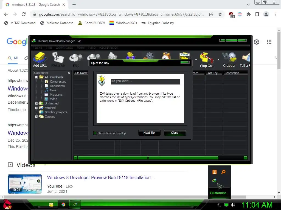Click Customize... in tray popup
Image resolution: width=281 pixels, height=210 pixels.
[x=219, y=193]
